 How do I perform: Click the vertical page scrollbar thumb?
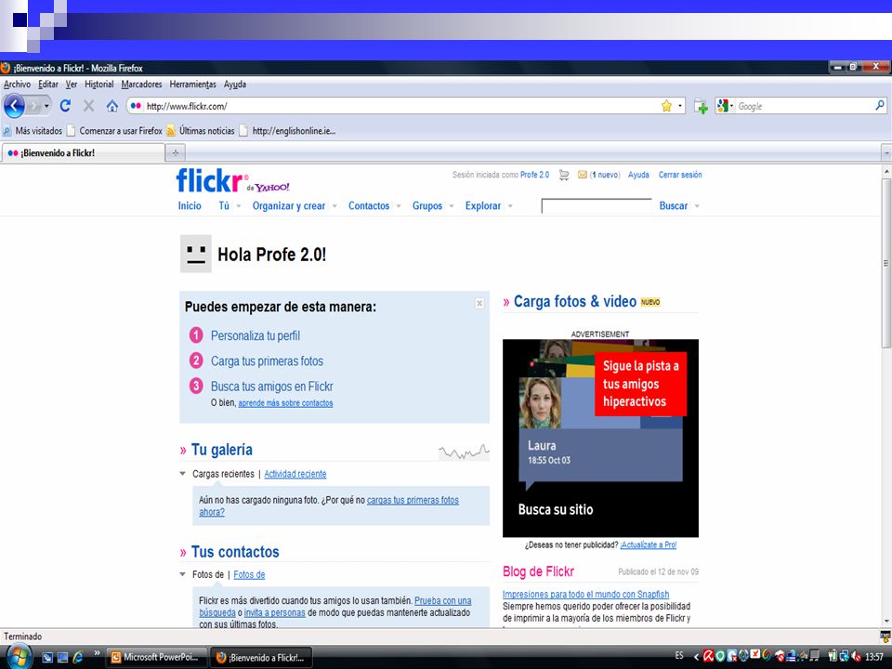tap(886, 263)
